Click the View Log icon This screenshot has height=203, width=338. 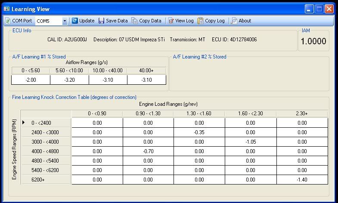pyautogui.click(x=171, y=21)
